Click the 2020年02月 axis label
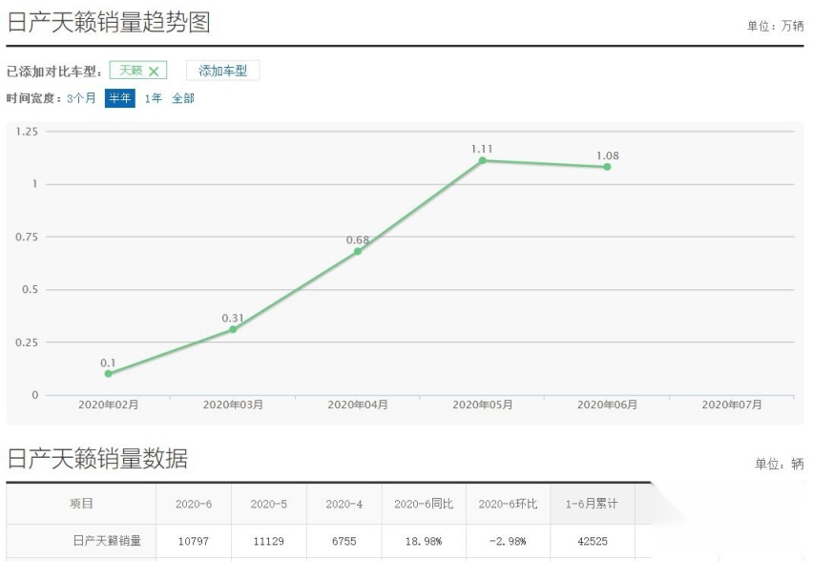 coord(109,405)
